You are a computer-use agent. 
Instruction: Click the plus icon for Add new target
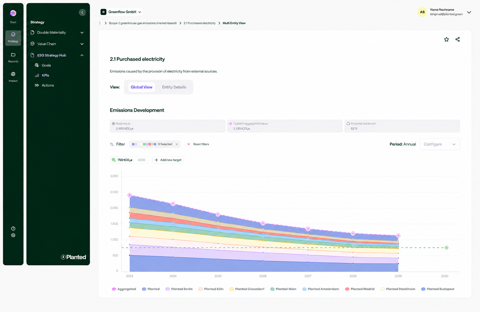pos(156,160)
